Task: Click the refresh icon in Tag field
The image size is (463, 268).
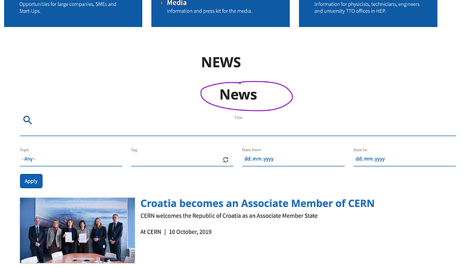Action: tap(225, 160)
